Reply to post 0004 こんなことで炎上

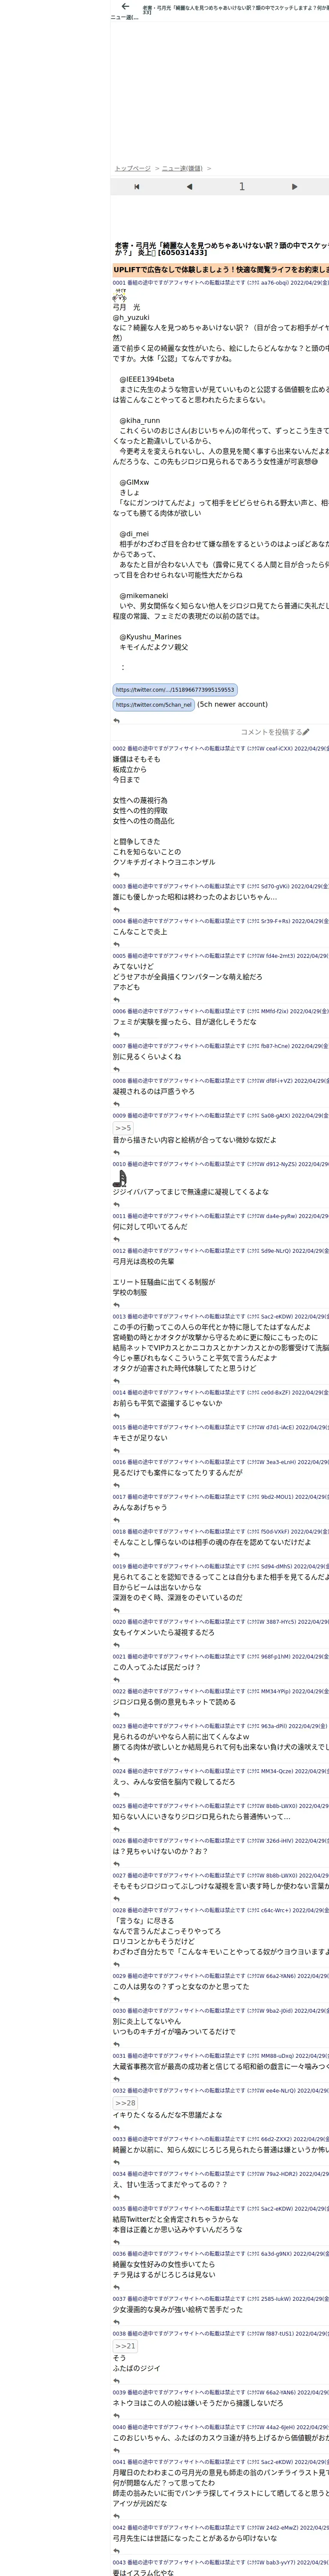(117, 944)
